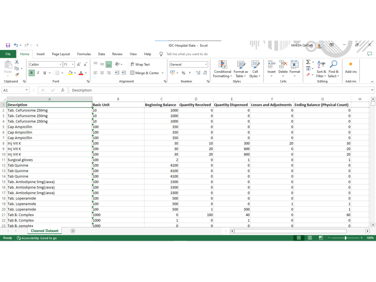Click Delete cells button
376x282 pixels.
(x=283, y=69)
